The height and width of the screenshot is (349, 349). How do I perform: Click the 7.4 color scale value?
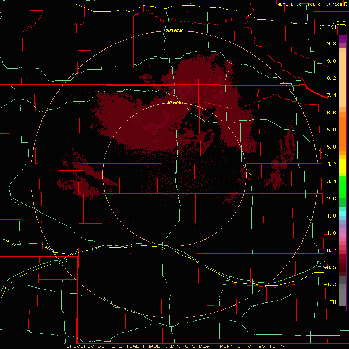332,95
